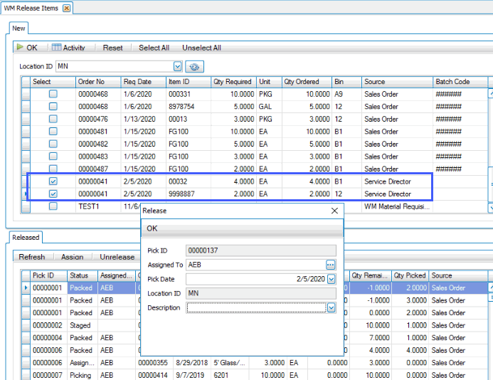Check the TEST1 order checkbox

53,206
